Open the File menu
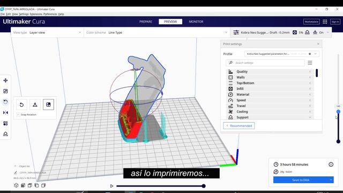343x193 pixels. pyautogui.click(x=2, y=14)
